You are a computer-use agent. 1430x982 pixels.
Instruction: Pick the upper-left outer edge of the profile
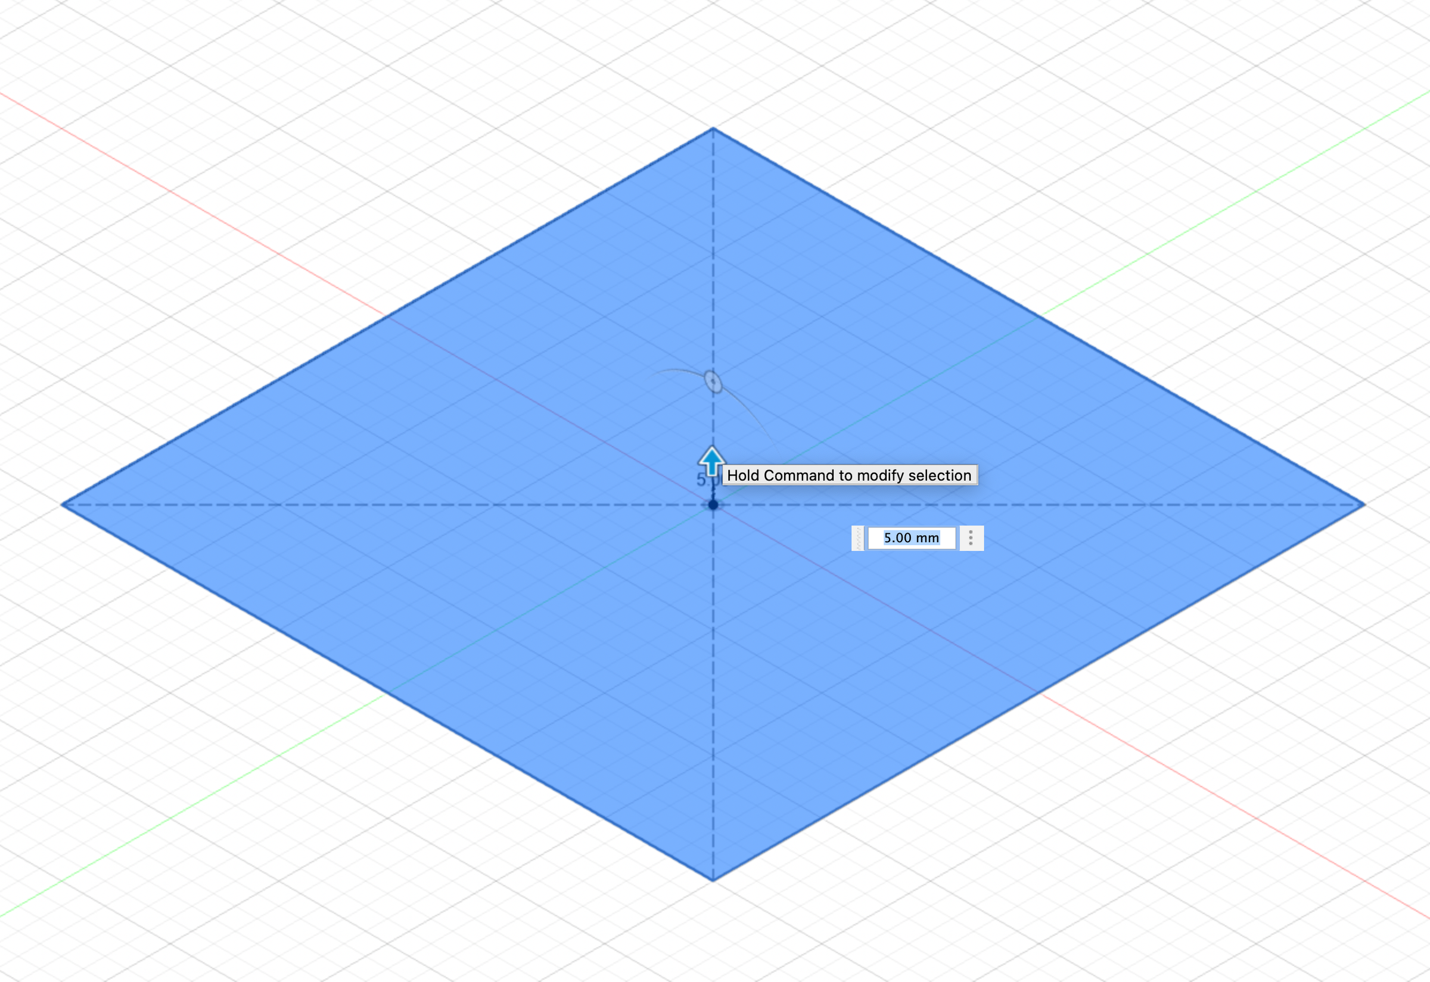click(387, 316)
